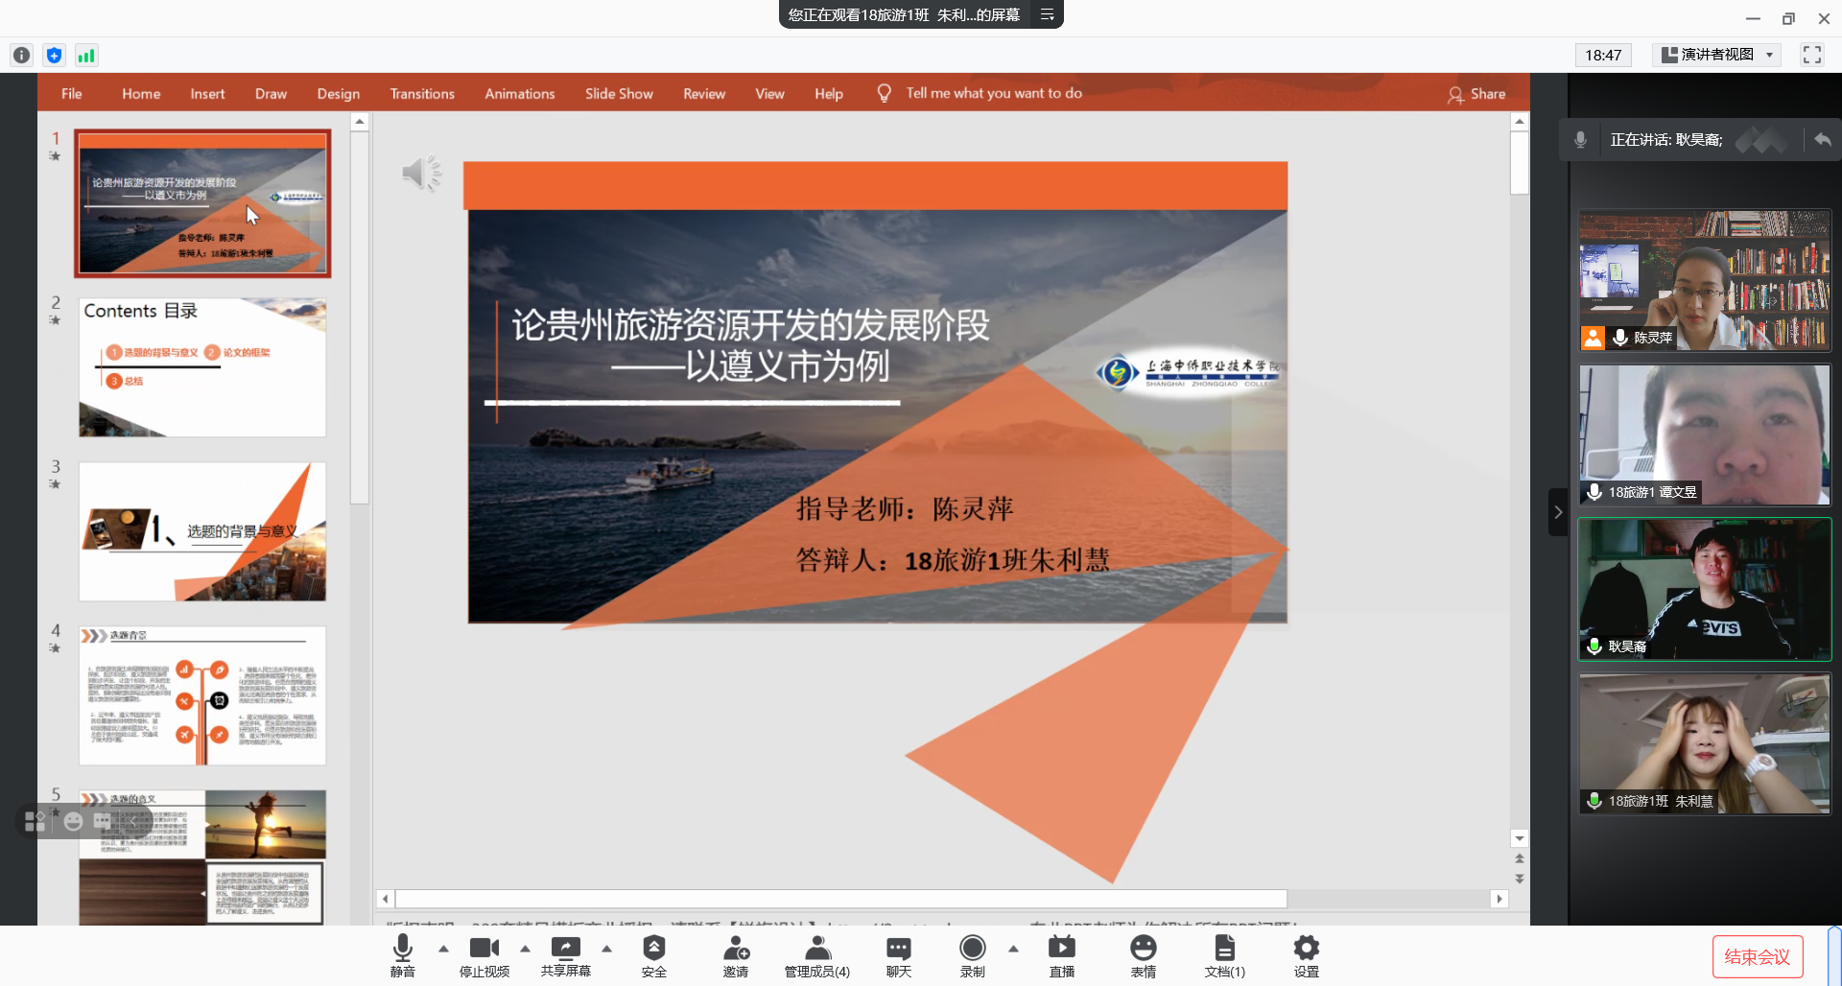Open the 设置 settings gear
The image size is (1842, 986).
point(1306,954)
